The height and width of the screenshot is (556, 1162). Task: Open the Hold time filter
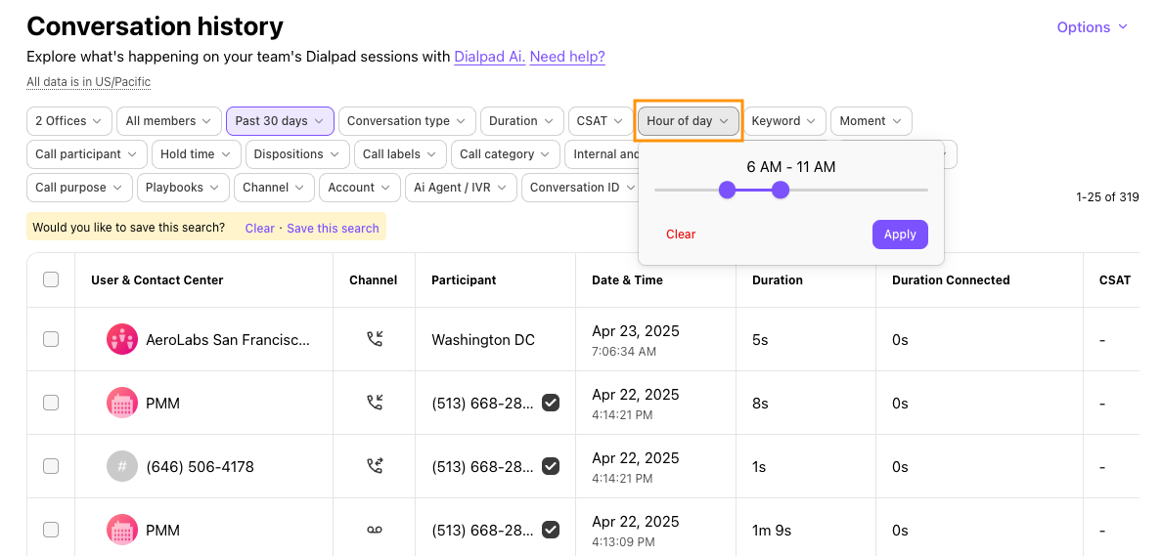tap(196, 154)
